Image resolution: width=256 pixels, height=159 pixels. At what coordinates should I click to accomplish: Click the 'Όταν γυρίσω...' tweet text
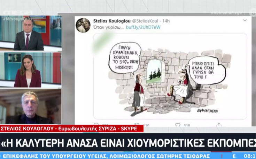coord(108,27)
